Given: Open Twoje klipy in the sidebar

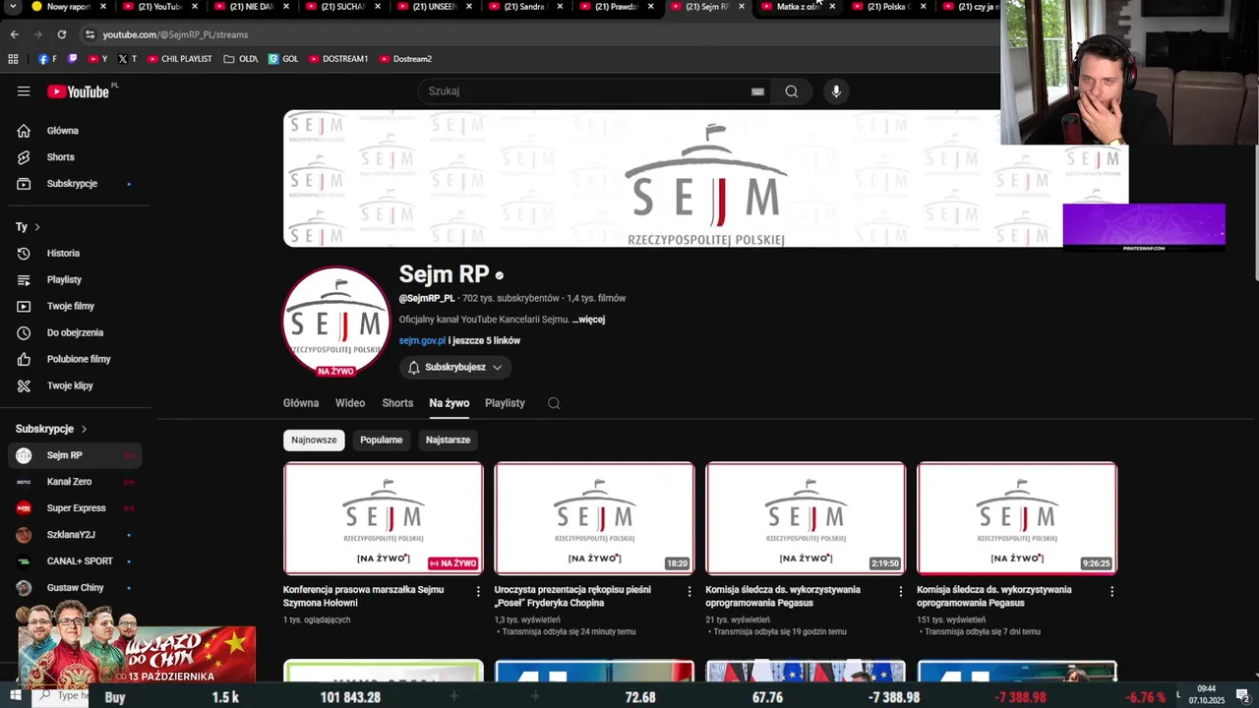Looking at the screenshot, I should (x=75, y=386).
